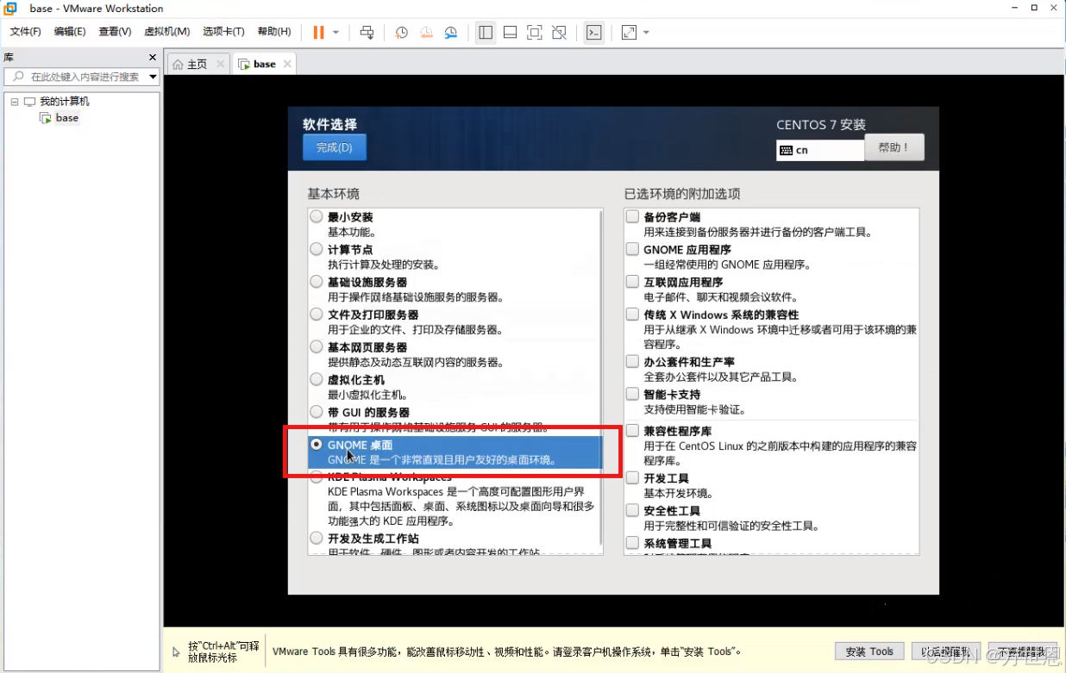
Task: Open the stretch mode dropdown arrow
Action: pos(646,33)
